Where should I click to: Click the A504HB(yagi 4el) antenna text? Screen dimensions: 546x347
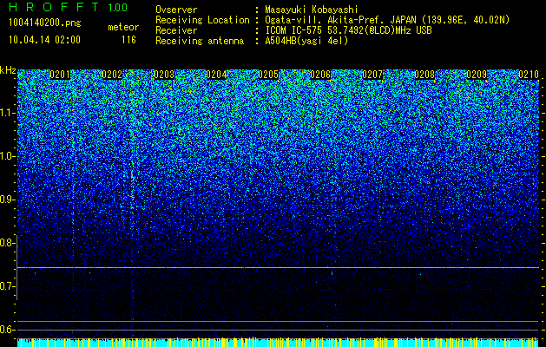pyautogui.click(x=306, y=41)
